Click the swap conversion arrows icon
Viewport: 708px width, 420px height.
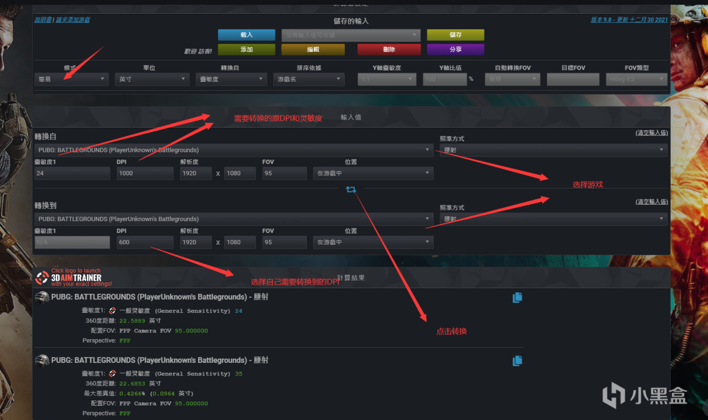pyautogui.click(x=351, y=190)
